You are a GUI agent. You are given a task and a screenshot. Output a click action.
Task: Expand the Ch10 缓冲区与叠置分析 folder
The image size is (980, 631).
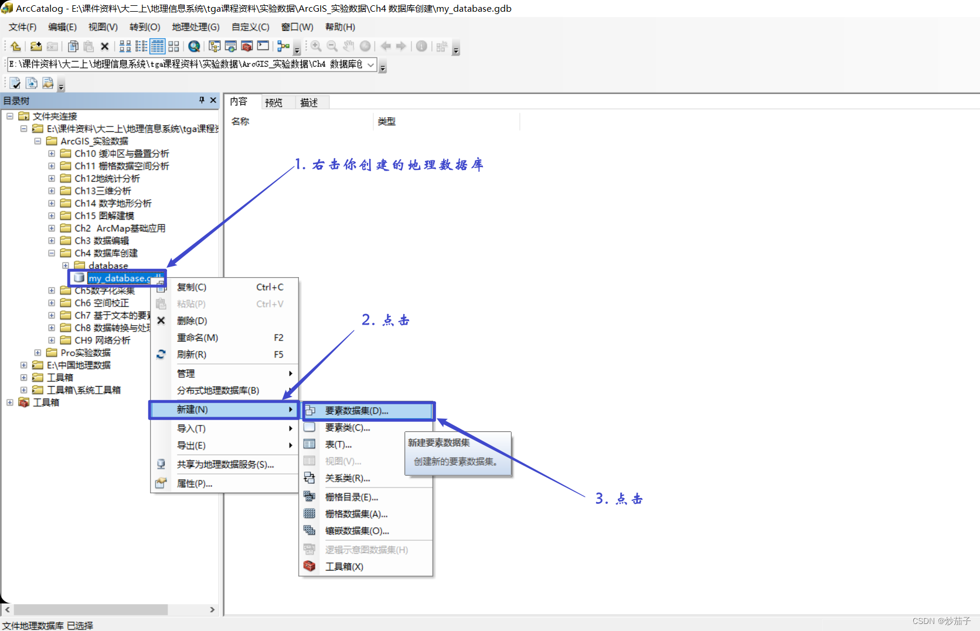(52, 154)
